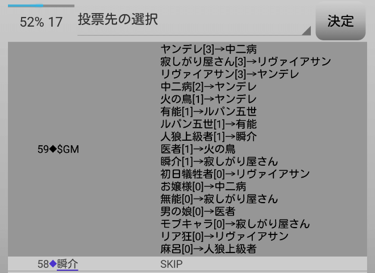Select the 麻呂[0]→人狼上級者 vote line

coord(209,249)
